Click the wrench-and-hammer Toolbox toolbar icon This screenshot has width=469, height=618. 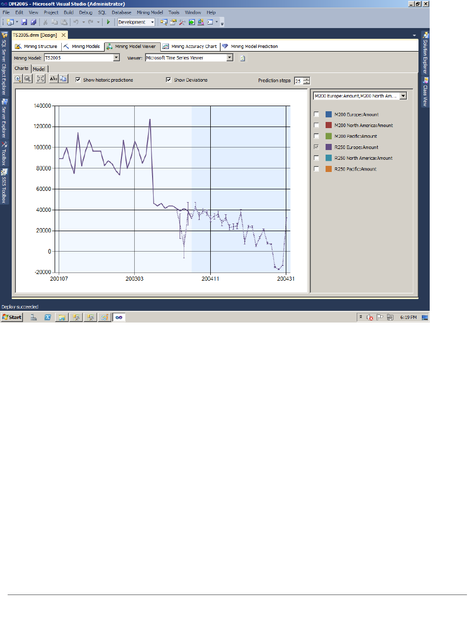click(182, 22)
